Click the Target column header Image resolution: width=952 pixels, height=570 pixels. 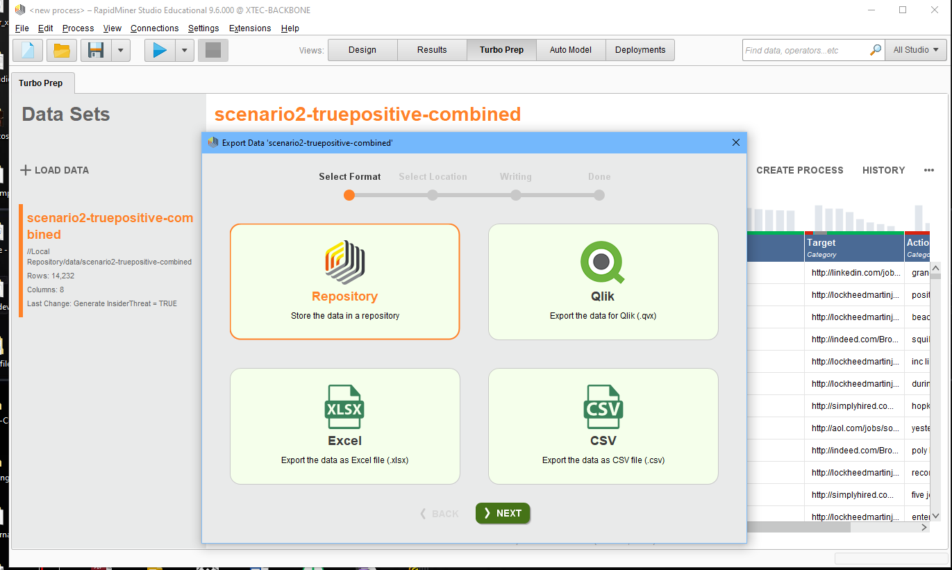[x=854, y=248]
